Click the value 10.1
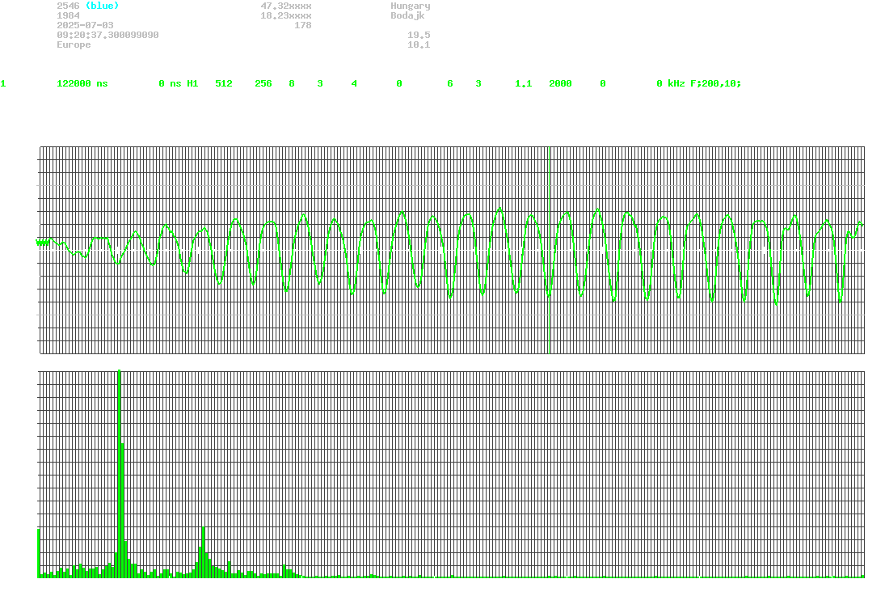885x596 pixels. (419, 44)
